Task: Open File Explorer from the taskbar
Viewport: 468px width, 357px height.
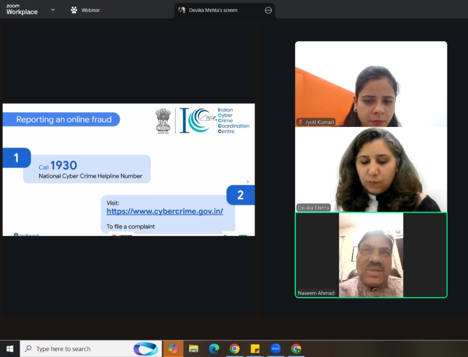Action: click(x=194, y=349)
